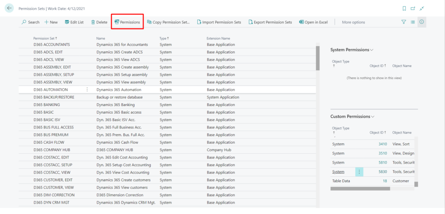Sort System Permissions by Object ID header

[378, 66]
